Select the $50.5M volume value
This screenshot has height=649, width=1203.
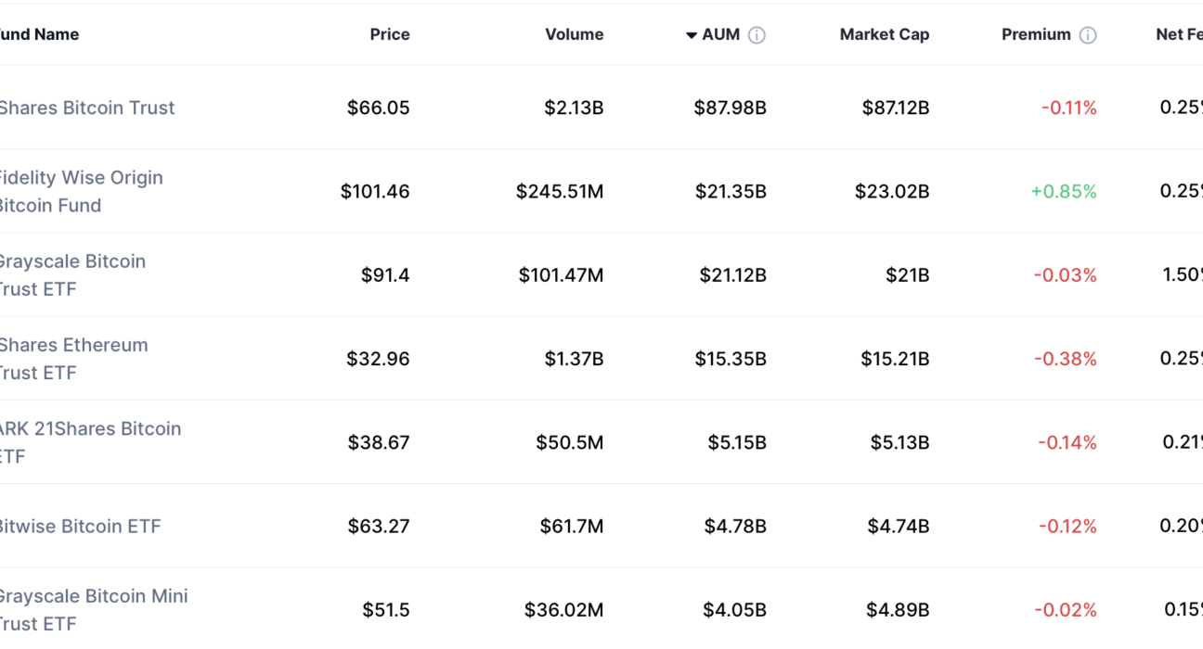(x=570, y=442)
